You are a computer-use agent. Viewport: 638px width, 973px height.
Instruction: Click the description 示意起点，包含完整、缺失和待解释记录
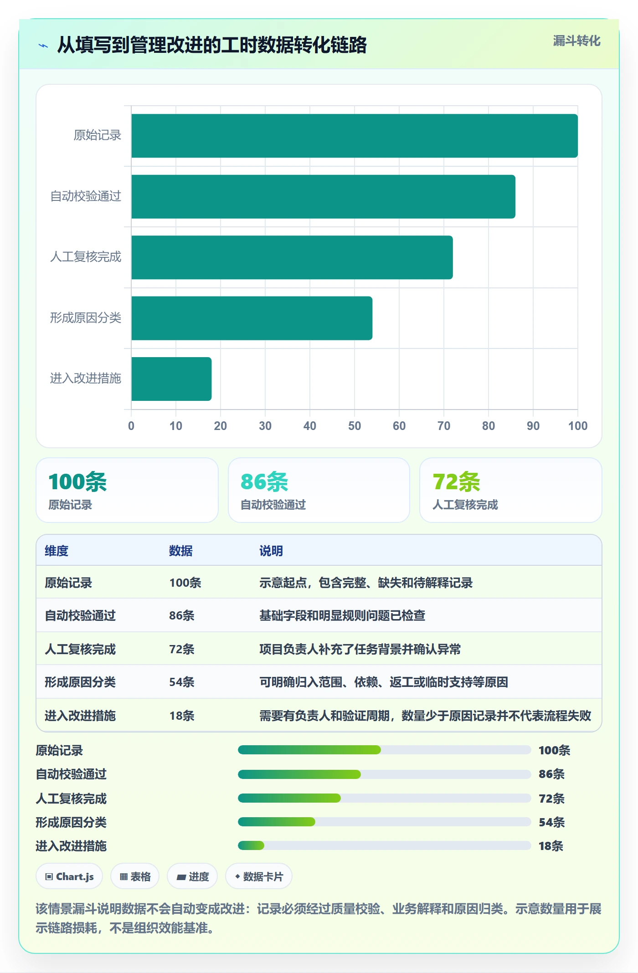click(366, 583)
